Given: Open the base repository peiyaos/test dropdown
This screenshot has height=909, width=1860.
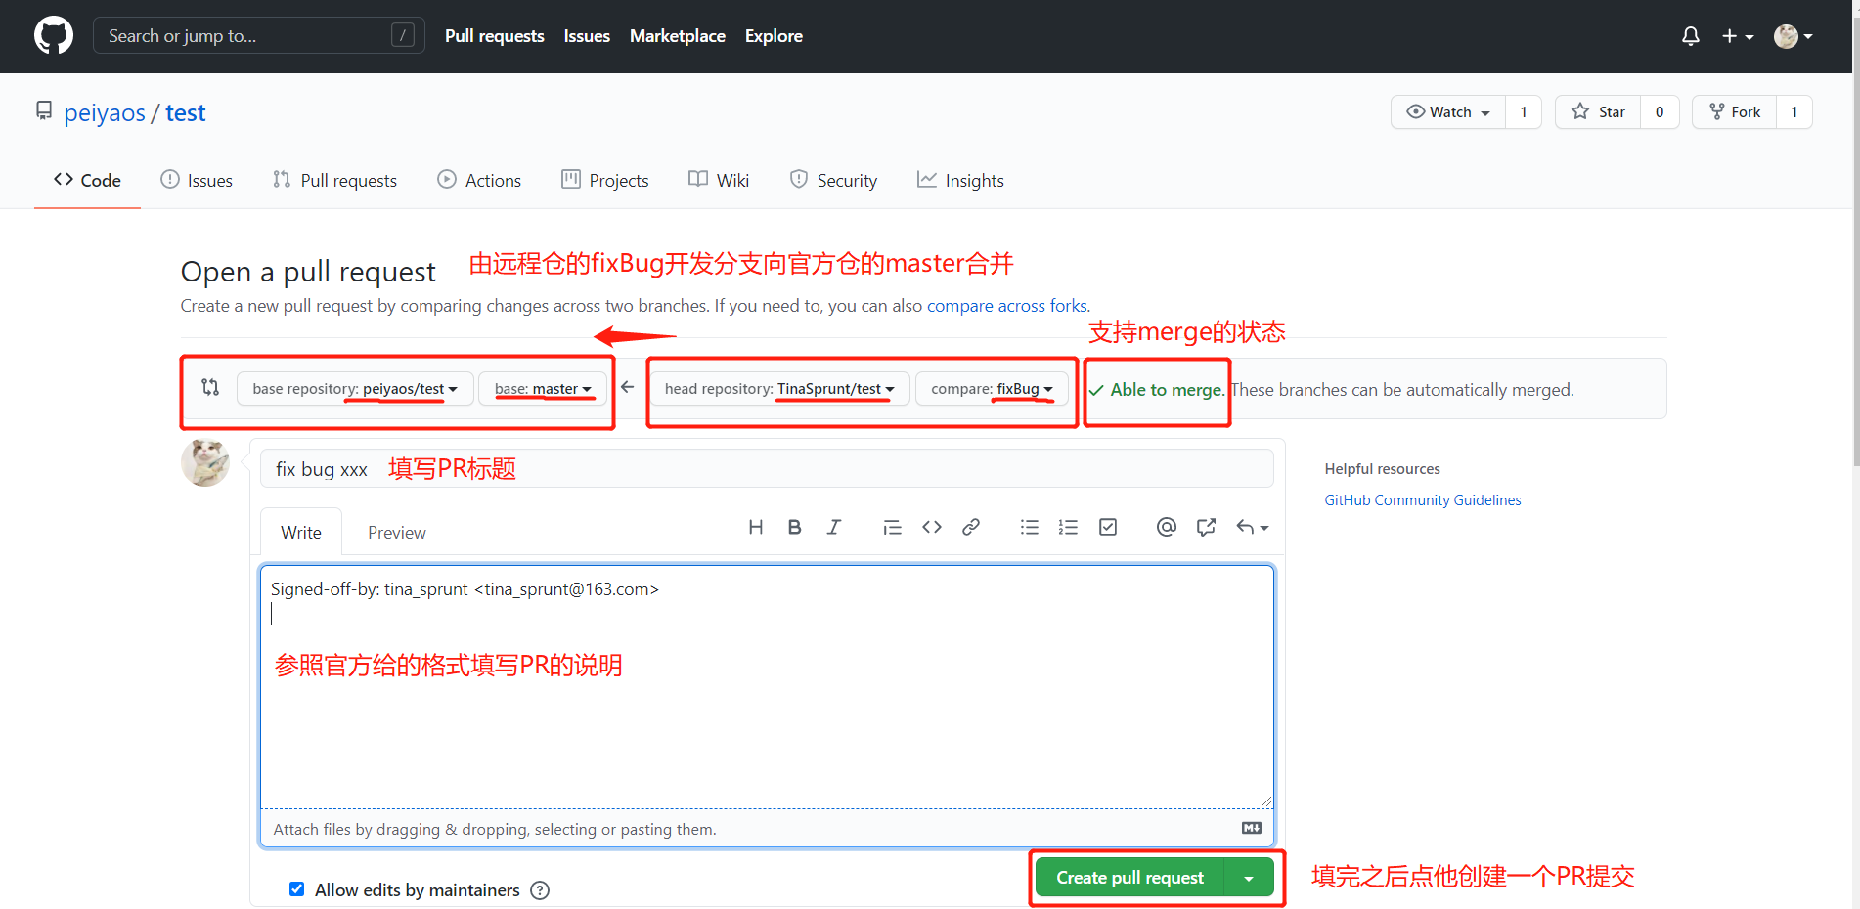Looking at the screenshot, I should 355,388.
